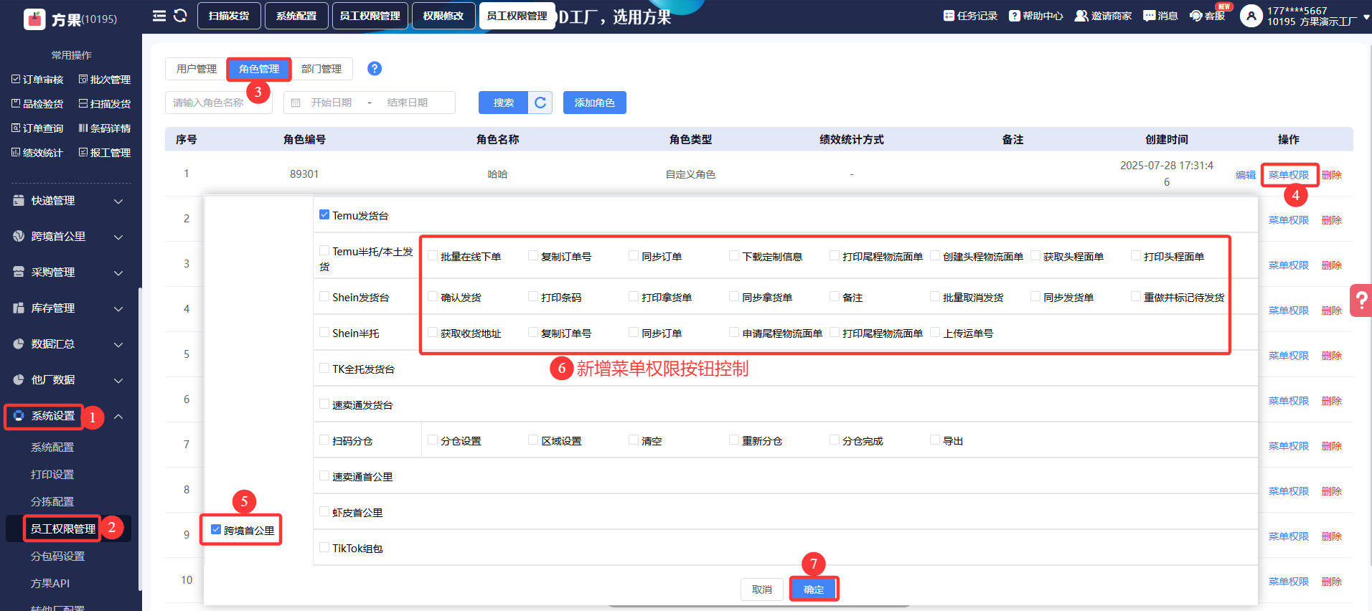Click the 开始日期 start date field

pyautogui.click(x=332, y=103)
